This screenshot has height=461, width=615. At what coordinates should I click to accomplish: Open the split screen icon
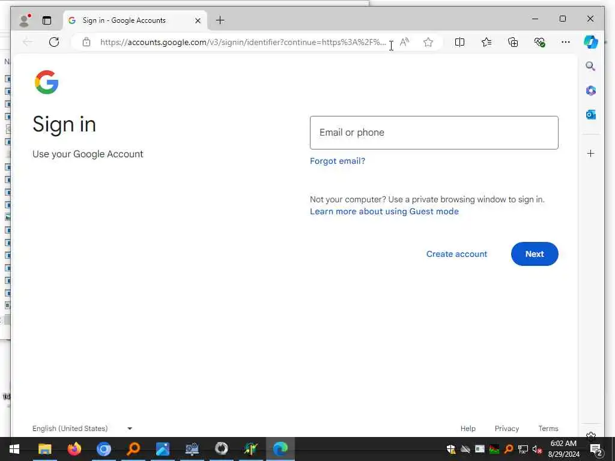click(x=459, y=42)
